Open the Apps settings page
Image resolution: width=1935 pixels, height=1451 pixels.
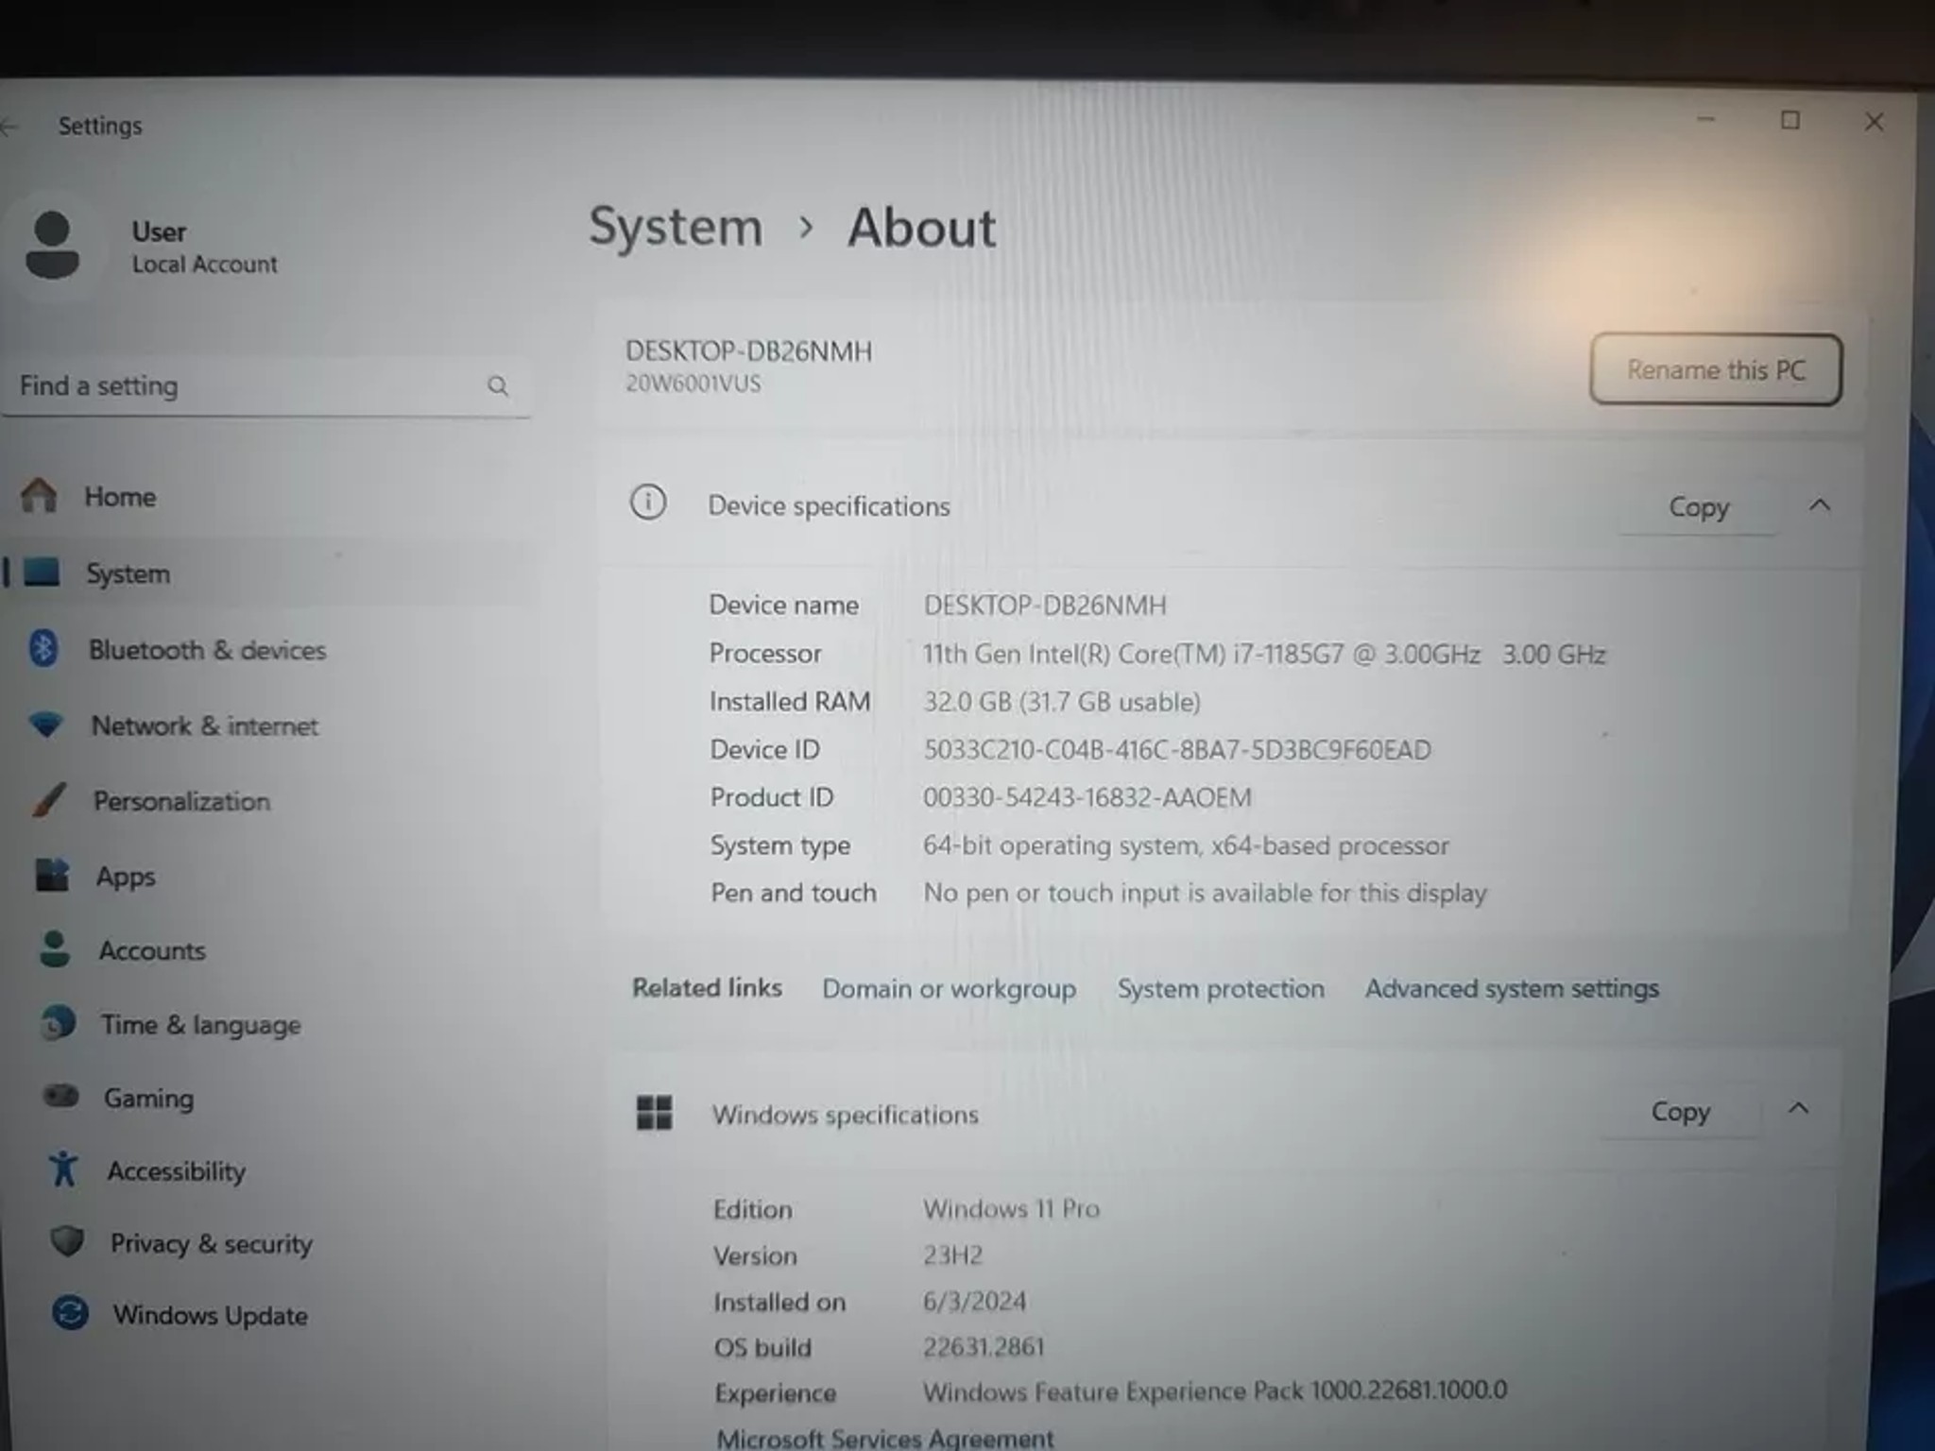(x=126, y=877)
